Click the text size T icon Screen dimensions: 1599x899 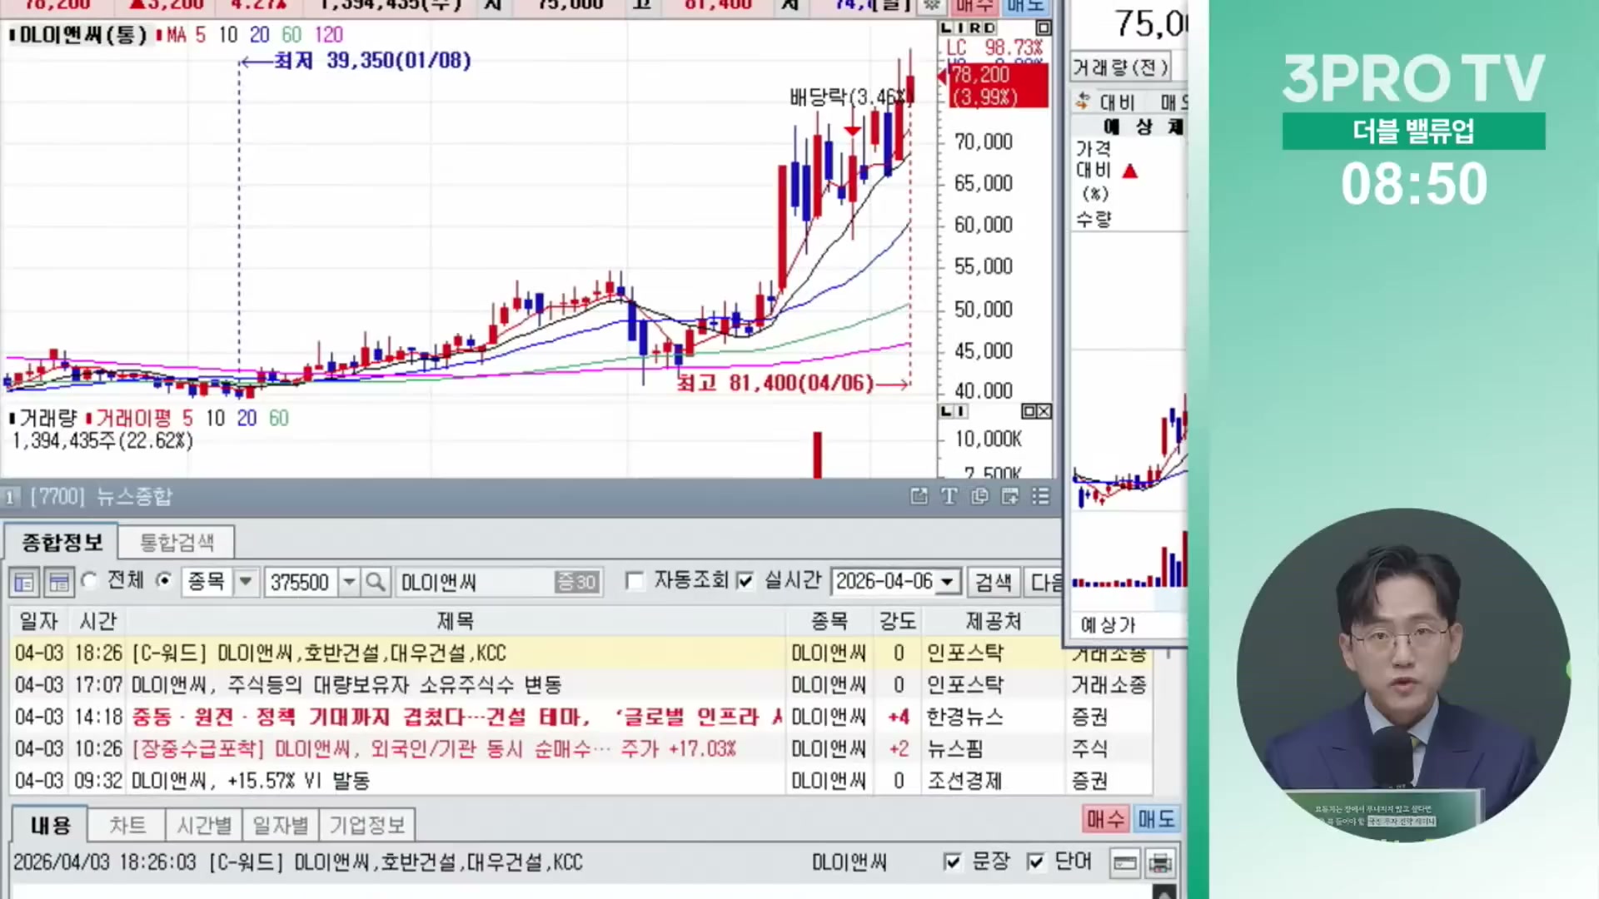click(949, 497)
